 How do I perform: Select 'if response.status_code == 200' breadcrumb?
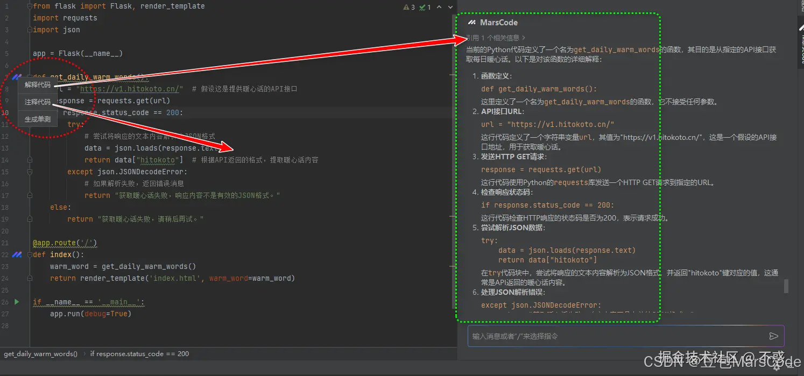click(139, 354)
